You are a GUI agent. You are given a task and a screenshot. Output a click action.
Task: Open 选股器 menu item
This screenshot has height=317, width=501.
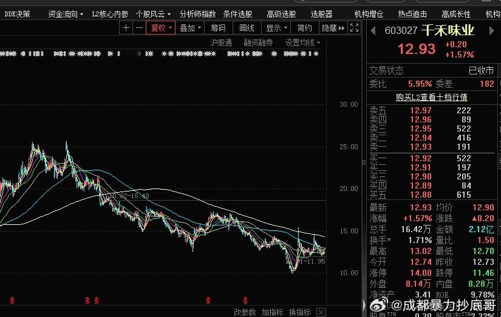pos(321,14)
